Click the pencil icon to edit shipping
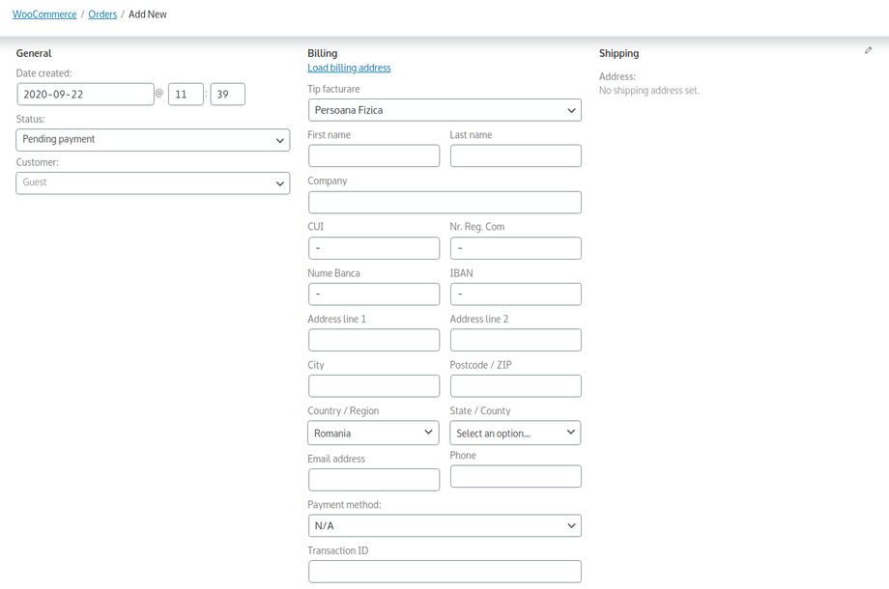Image resolution: width=889 pixels, height=589 pixels. coord(868,52)
